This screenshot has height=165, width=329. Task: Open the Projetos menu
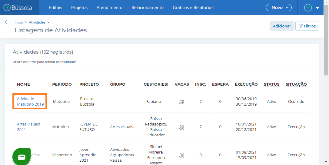[x=79, y=8]
